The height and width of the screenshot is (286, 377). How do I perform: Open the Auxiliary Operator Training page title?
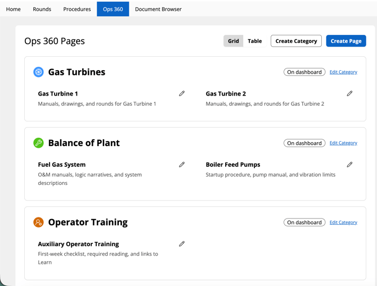tap(78, 244)
